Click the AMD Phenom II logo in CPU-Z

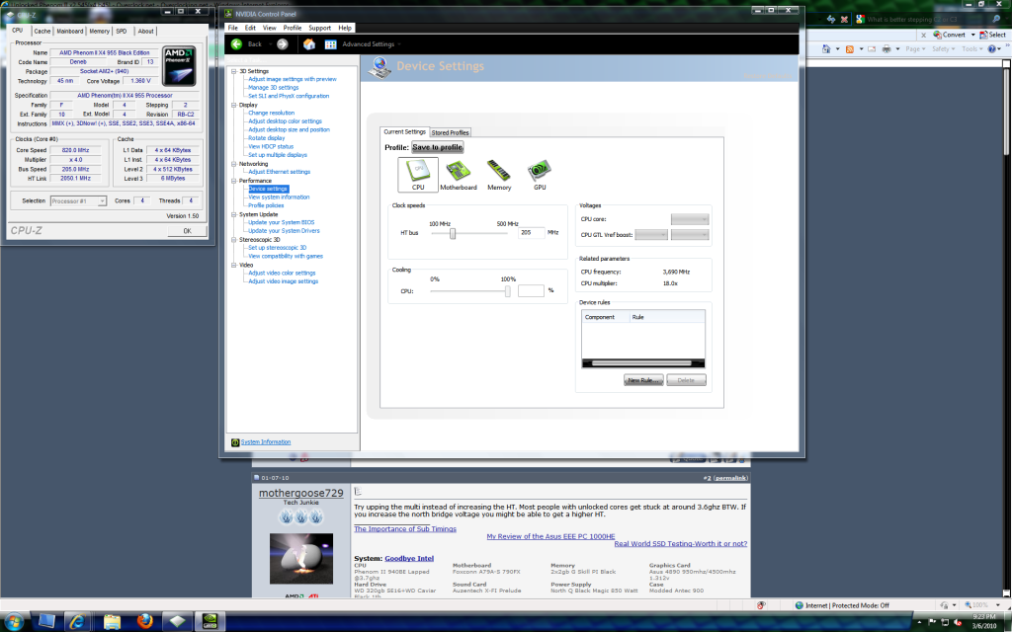click(178, 65)
